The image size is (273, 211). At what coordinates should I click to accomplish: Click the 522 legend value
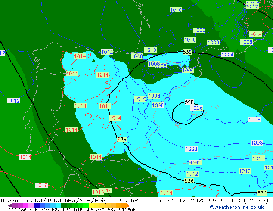[x=56, y=209]
